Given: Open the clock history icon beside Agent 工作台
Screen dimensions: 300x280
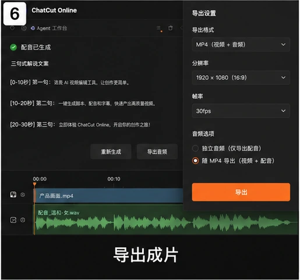Looking at the screenshot, I should [x=24, y=28].
